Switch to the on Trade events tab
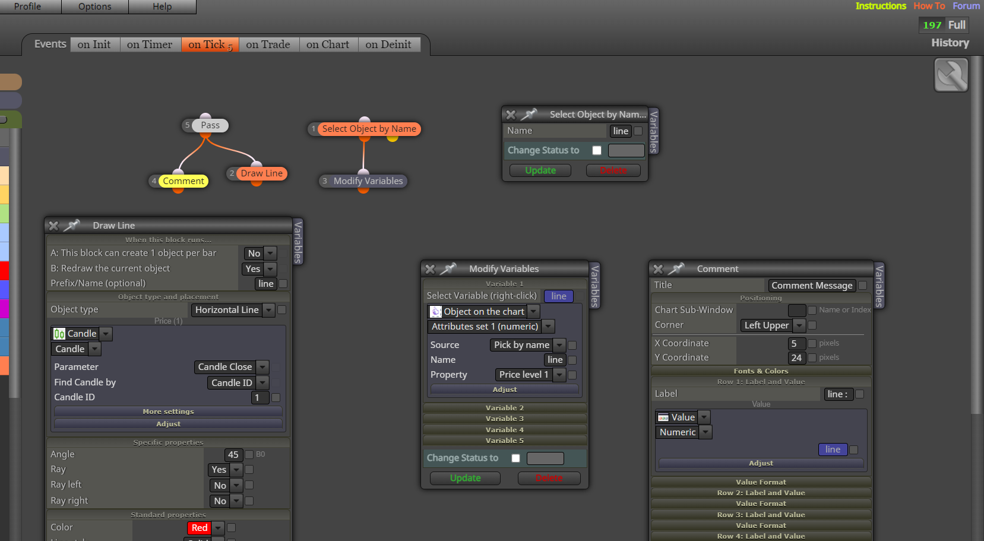The width and height of the screenshot is (984, 541). (268, 45)
